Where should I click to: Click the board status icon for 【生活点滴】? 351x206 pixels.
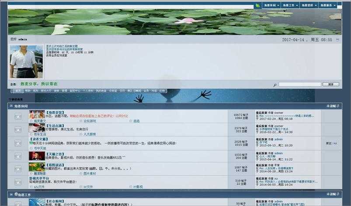pos(18,130)
